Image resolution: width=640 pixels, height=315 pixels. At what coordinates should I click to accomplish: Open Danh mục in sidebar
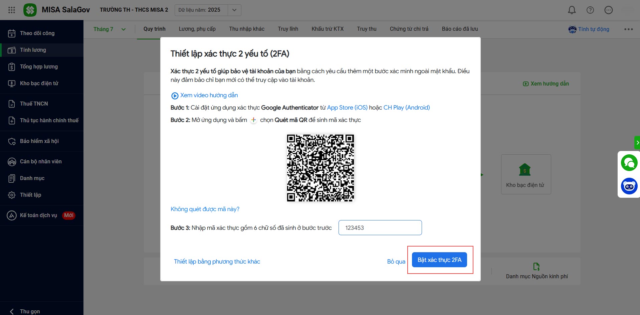coord(42,178)
